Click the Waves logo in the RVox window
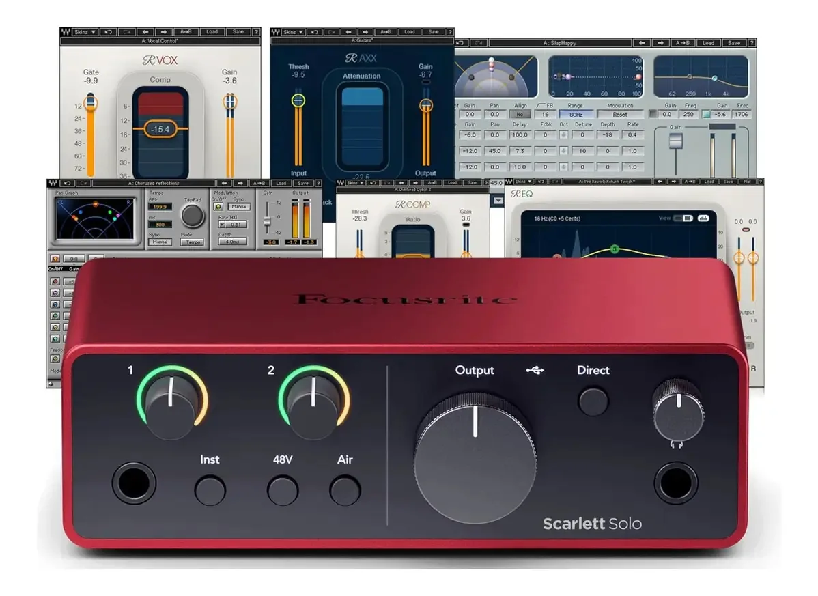Viewport: 818px width, 596px height. point(66,32)
